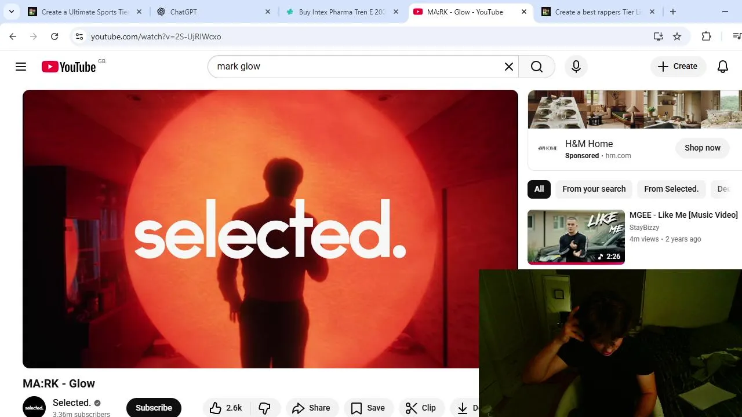Close the MA:RK - Glow YouTube tab
The width and height of the screenshot is (742, 417).
point(524,12)
